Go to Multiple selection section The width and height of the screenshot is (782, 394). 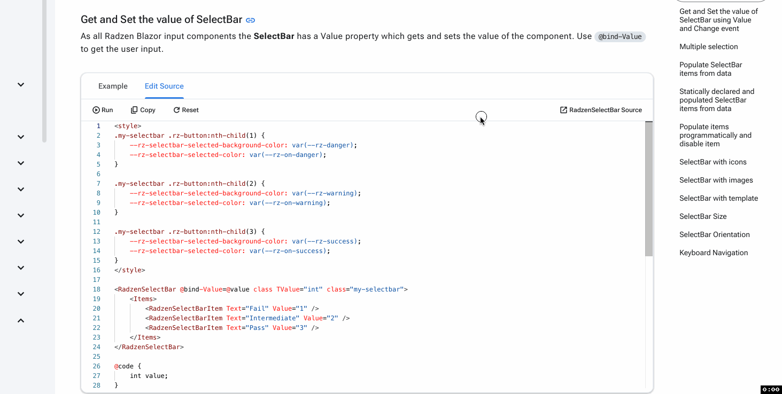tap(708, 46)
